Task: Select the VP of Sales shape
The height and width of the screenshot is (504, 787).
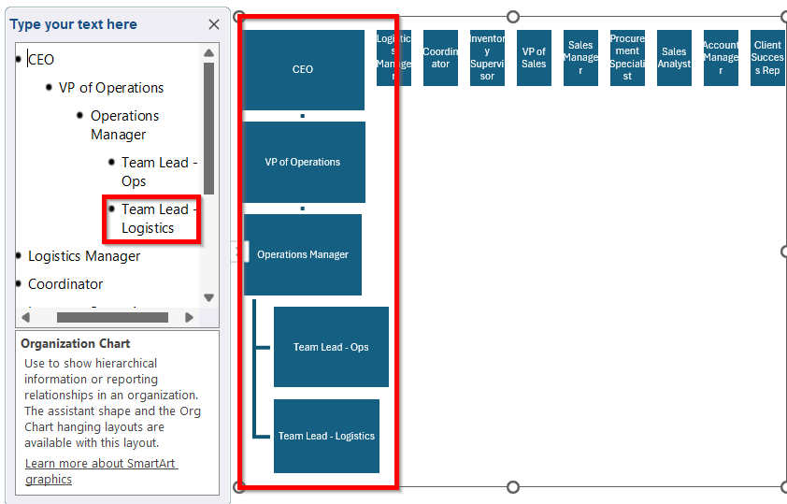Action: (534, 58)
